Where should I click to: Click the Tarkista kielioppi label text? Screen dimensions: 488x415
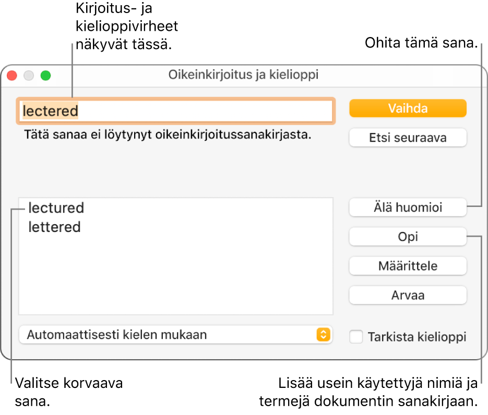(416, 337)
